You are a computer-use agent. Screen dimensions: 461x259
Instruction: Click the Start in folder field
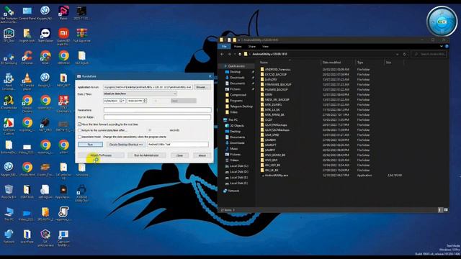(x=157, y=117)
